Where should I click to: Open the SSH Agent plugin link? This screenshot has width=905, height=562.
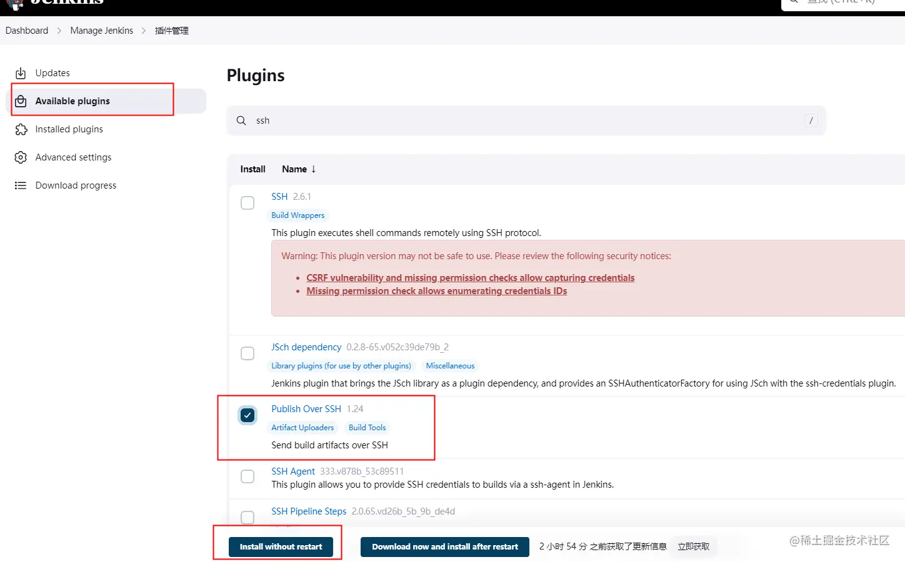pyautogui.click(x=293, y=471)
